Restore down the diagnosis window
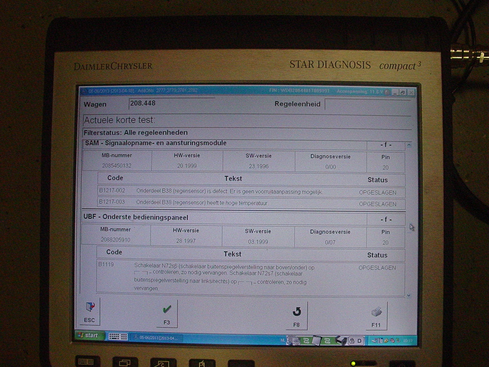 pyautogui.click(x=403, y=93)
